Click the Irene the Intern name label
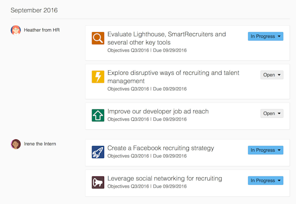Screen dimensions: 296x204 [x=42, y=144]
